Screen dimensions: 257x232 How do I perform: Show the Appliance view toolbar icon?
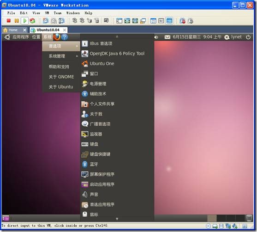[161, 21]
